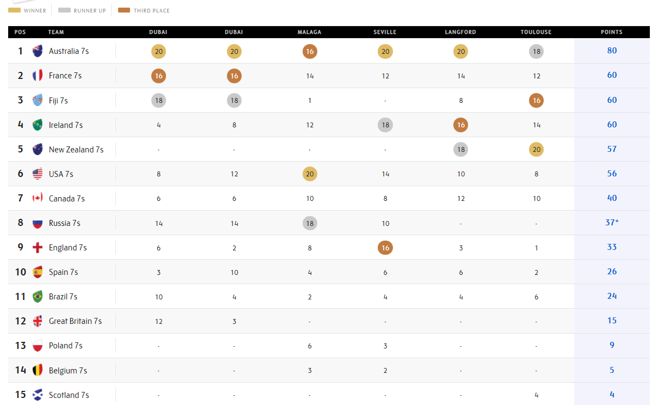Click the Brazil 7s flag icon

pyautogui.click(x=38, y=296)
